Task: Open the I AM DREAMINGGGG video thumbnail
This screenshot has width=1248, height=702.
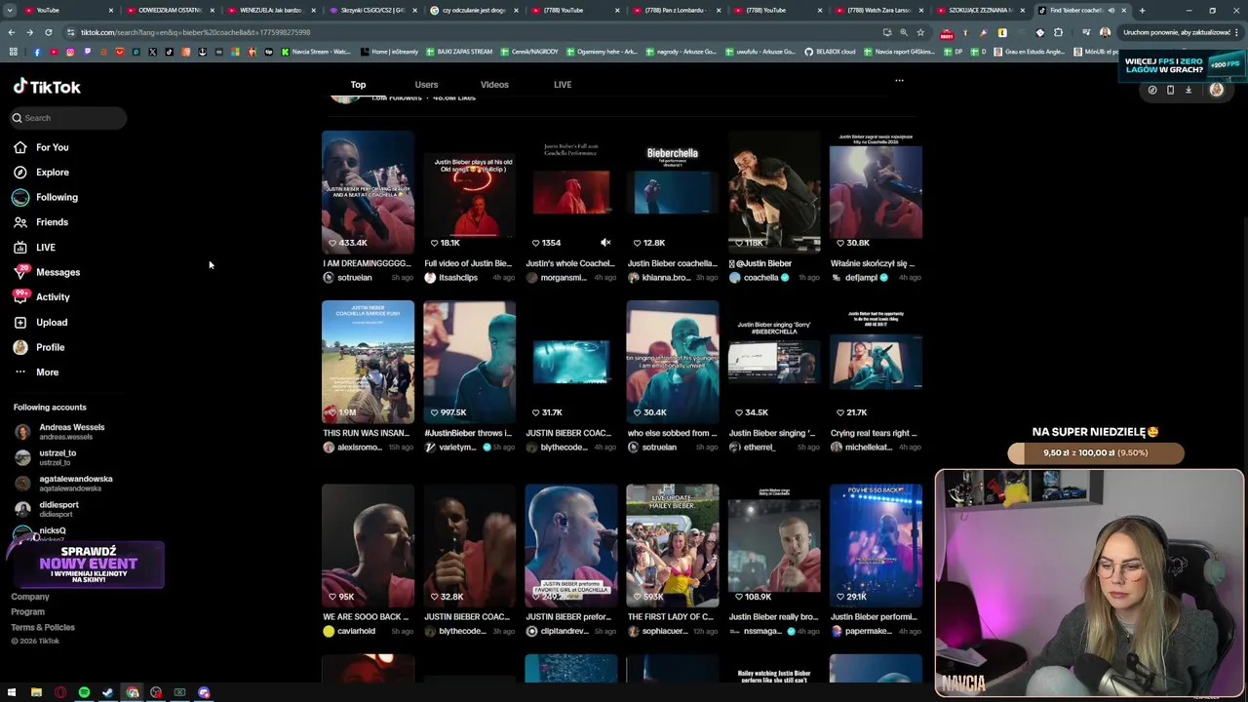Action: 368,191
